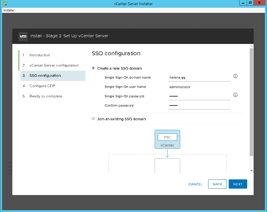Cancel the vCenter Server setup
The height and width of the screenshot is (212, 267).
click(195, 184)
